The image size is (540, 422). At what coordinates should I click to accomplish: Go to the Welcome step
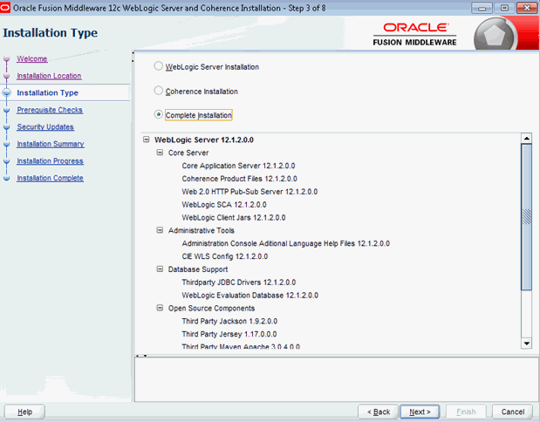[x=32, y=59]
